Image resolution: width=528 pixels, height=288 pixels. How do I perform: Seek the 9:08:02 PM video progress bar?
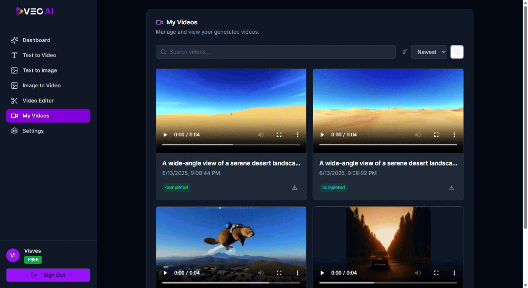[388, 144]
